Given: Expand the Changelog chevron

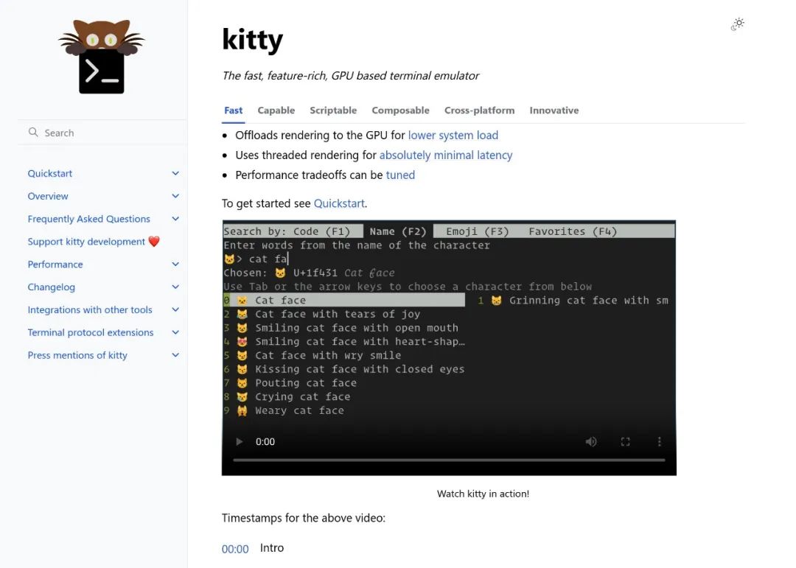Looking at the screenshot, I should pos(175,287).
